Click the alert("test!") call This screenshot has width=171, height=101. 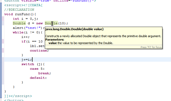pyautogui.click(x=29, y=28)
